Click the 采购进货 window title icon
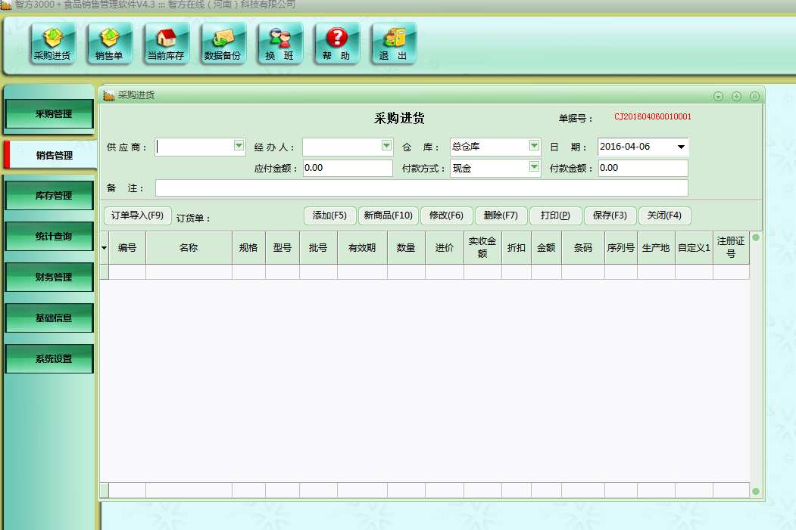 tap(109, 95)
